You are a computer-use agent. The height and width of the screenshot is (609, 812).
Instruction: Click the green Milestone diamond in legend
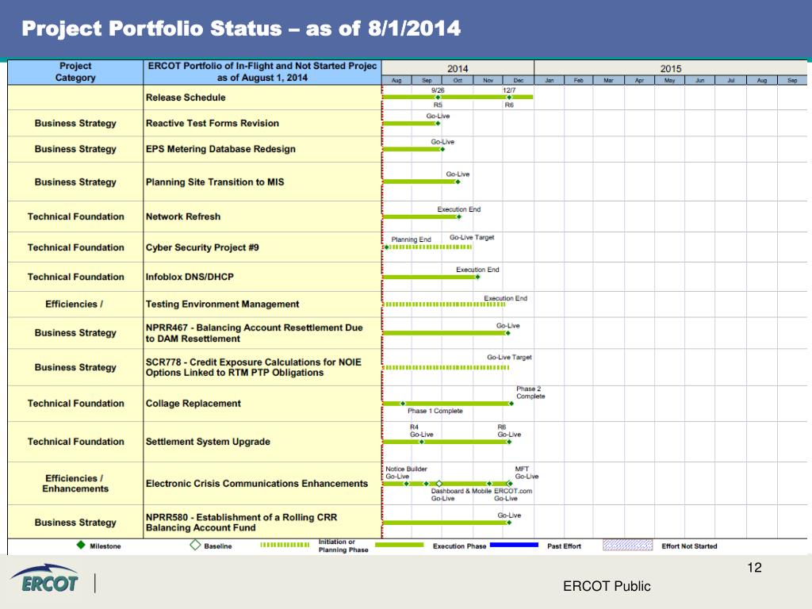[x=81, y=545]
